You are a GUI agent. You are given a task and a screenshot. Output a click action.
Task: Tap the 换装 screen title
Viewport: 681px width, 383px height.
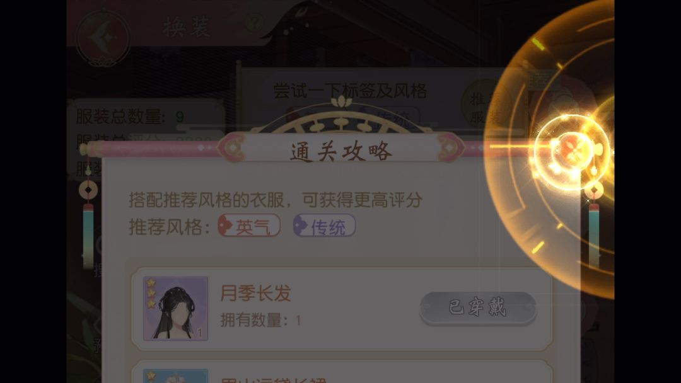187,27
